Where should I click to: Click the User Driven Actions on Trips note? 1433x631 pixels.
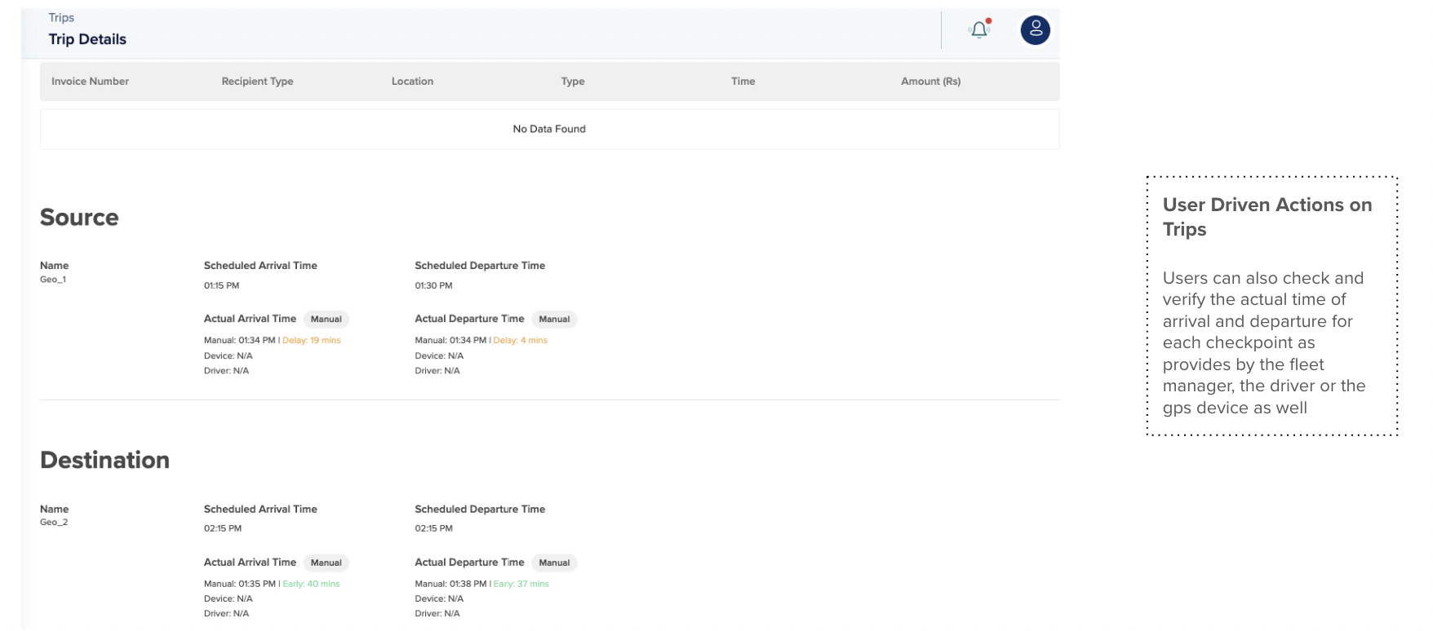(1267, 217)
